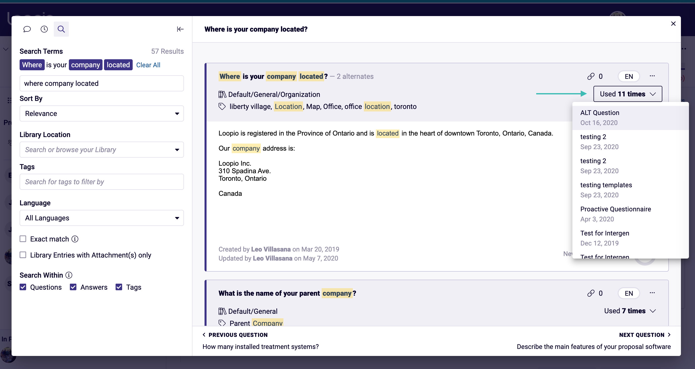Toggle the 'company' search term chip

[85, 65]
